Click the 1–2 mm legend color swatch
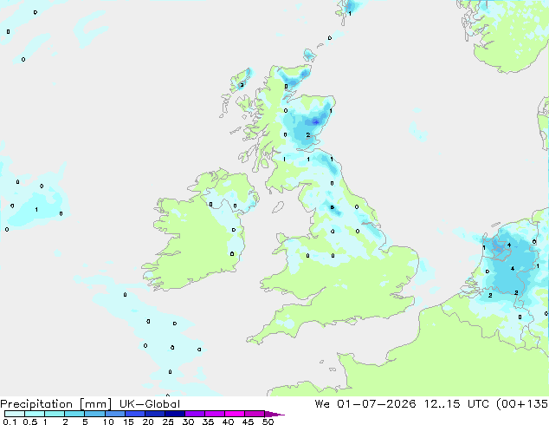 pos(55,414)
